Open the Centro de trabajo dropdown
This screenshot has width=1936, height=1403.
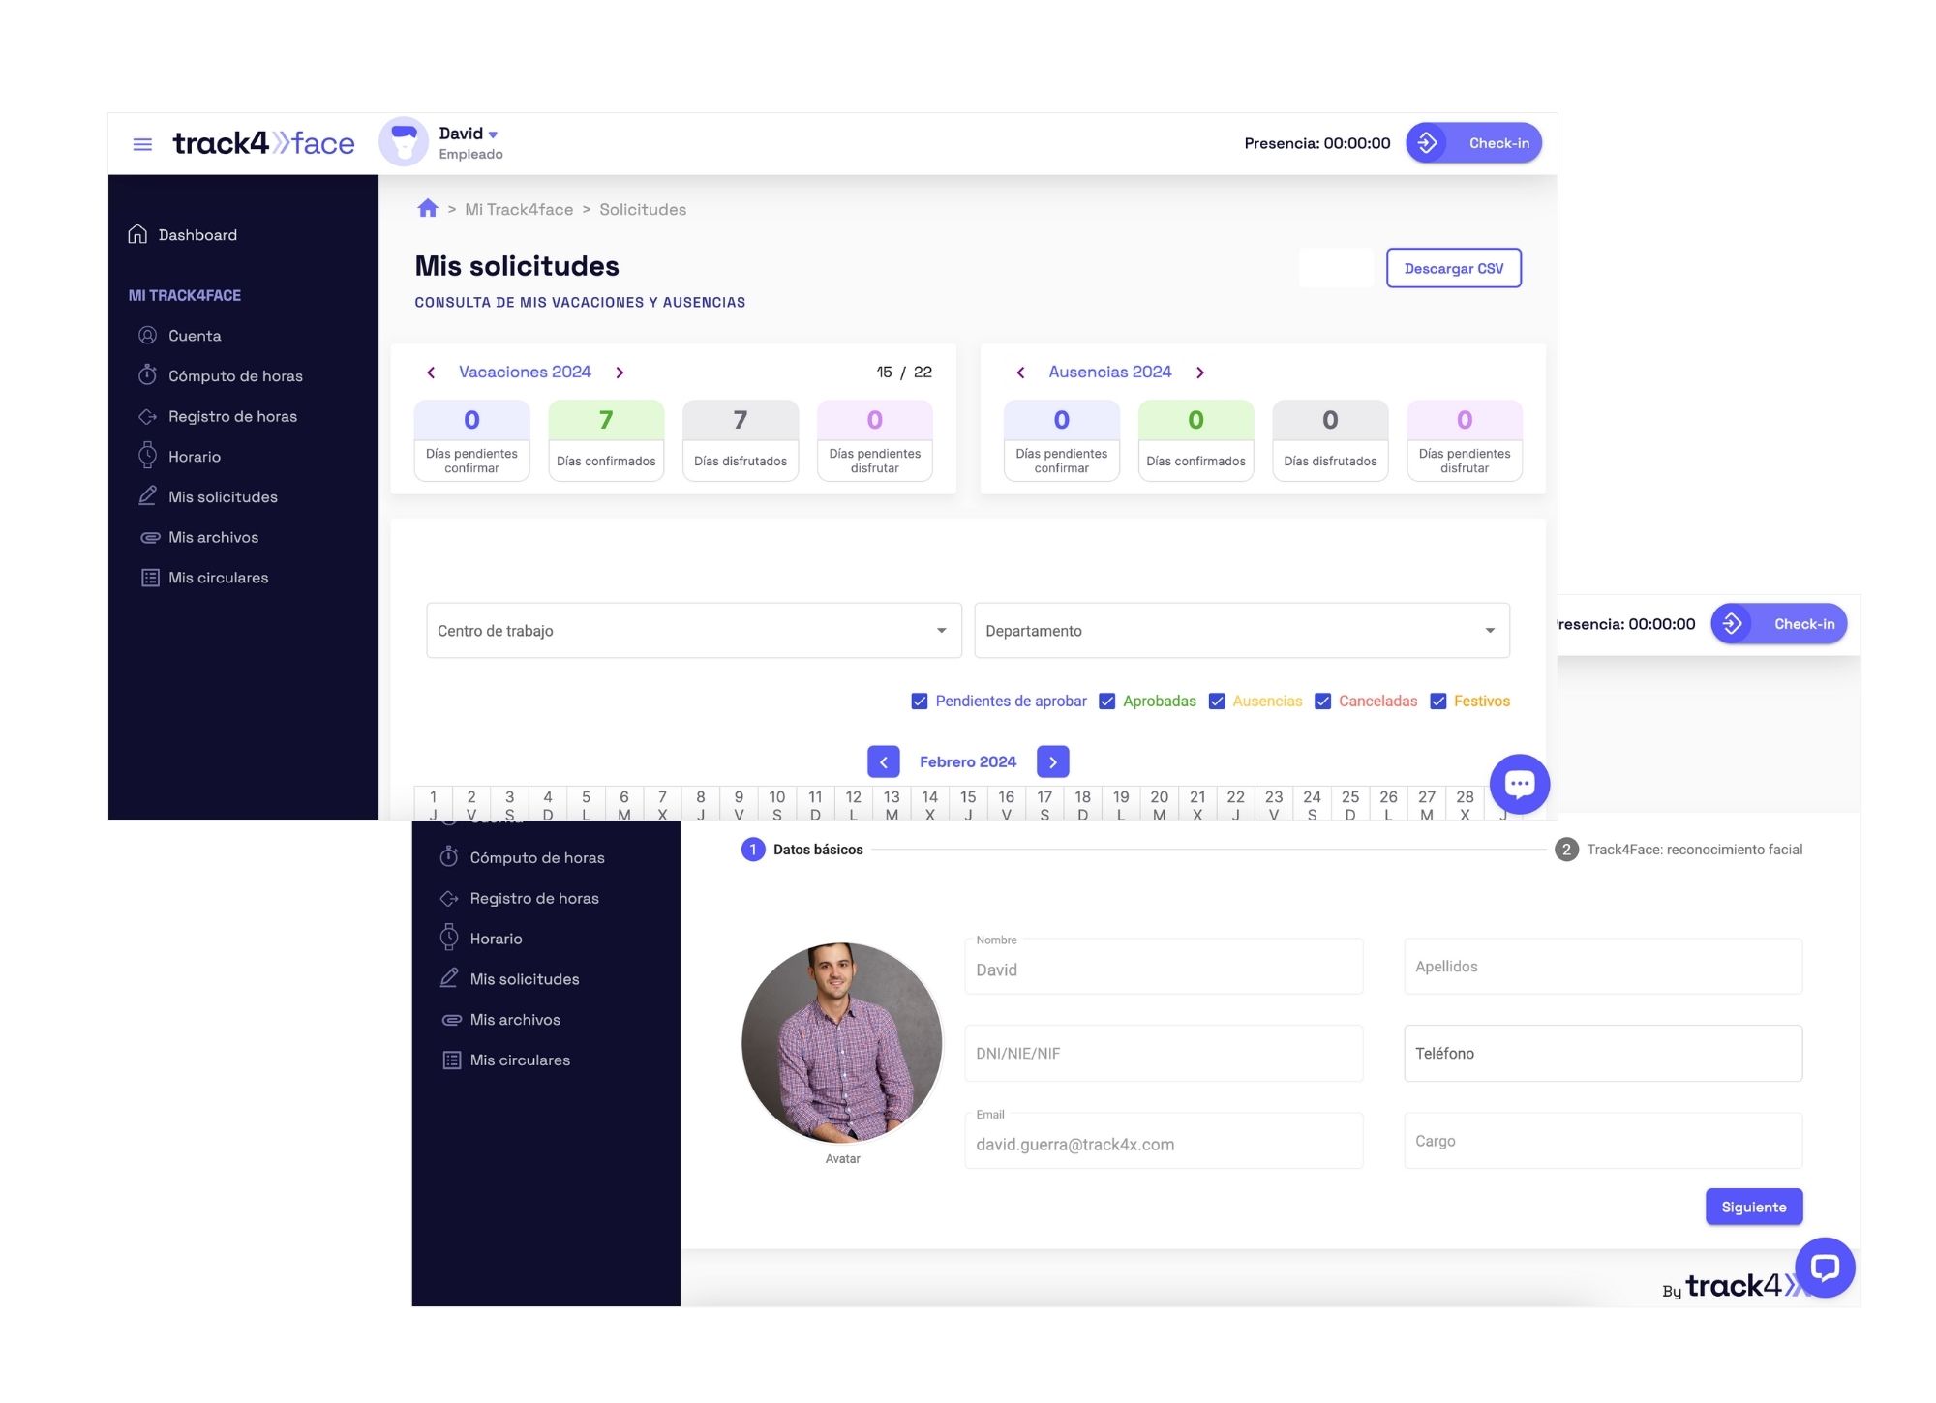click(x=693, y=631)
